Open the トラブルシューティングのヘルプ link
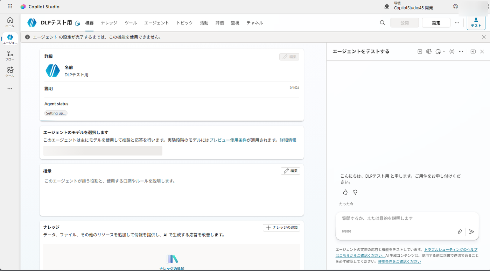The height and width of the screenshot is (271, 490). pos(451,250)
